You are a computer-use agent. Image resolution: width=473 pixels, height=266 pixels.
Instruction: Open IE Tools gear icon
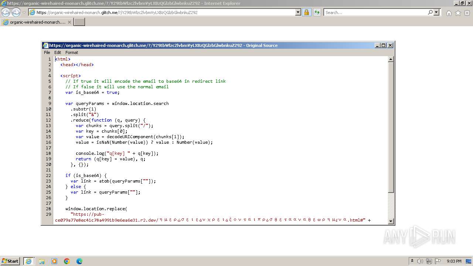click(x=467, y=13)
